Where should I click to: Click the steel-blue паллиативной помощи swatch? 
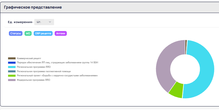12,71
